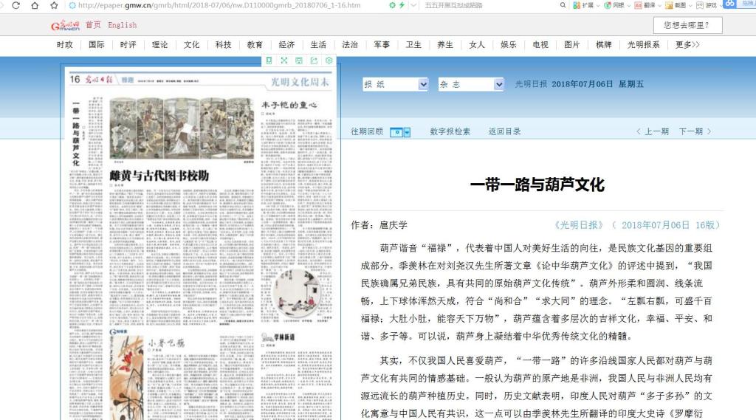Open 文化 section in navigation bar
Image resolution: width=756 pixels, height=420 pixels.
point(192,44)
